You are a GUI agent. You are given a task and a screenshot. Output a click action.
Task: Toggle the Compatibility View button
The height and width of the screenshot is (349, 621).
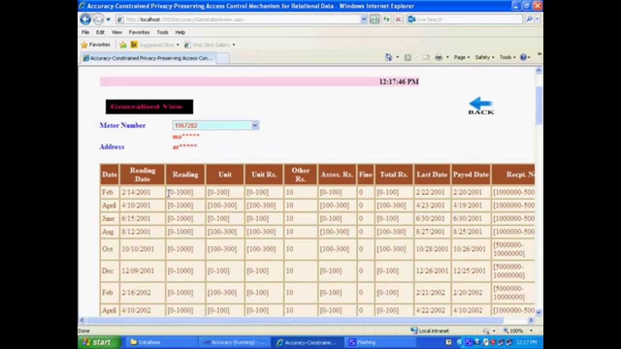pyautogui.click(x=374, y=19)
